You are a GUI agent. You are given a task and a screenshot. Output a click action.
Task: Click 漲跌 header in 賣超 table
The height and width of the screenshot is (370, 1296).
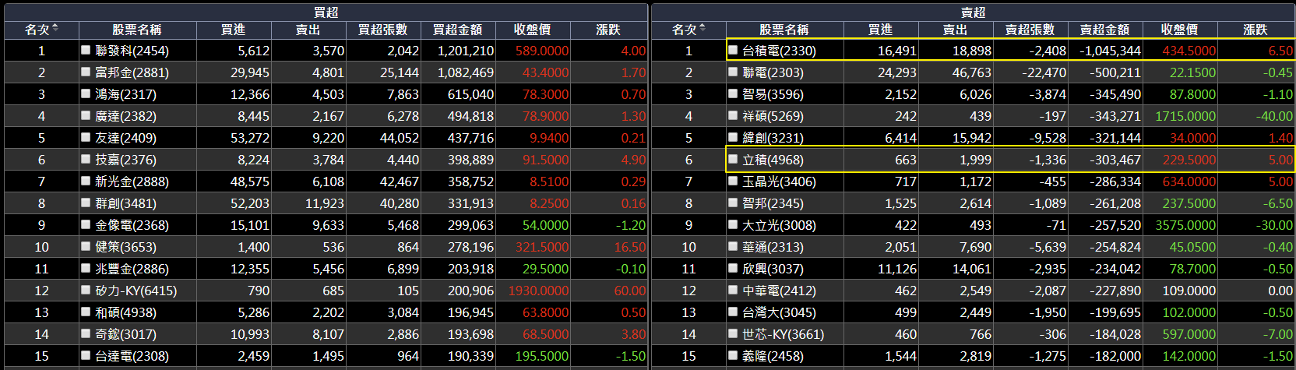click(1255, 30)
